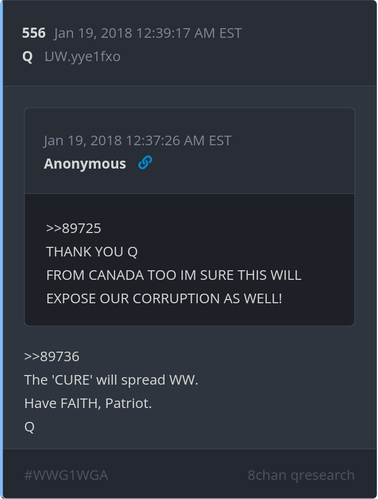
Task: Click the blue chain link icon
Action: point(145,163)
